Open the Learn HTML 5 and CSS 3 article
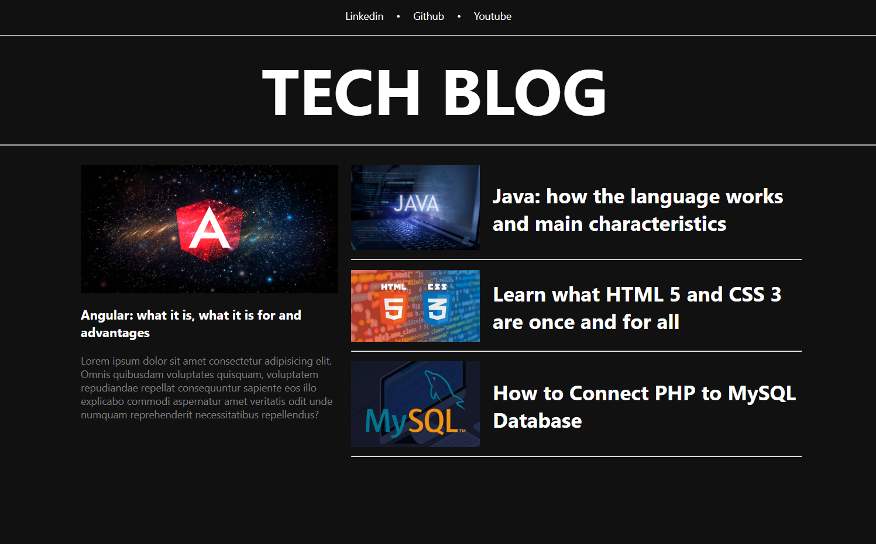Screen dimensions: 876x544 (637, 308)
